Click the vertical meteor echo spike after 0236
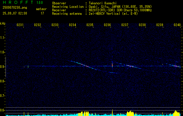 pos(112,65)
